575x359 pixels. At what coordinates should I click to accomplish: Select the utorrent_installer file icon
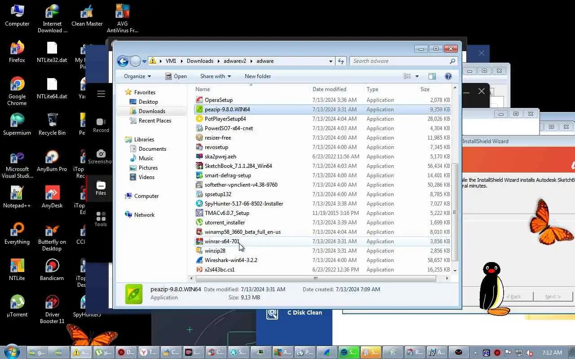pos(199,223)
